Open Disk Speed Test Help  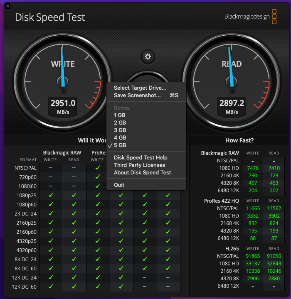146,157
